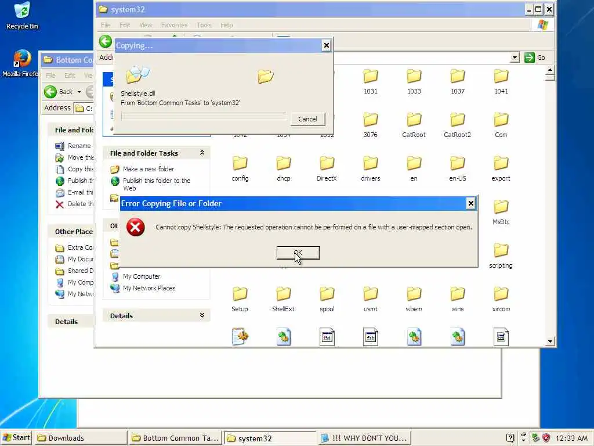Image resolution: width=594 pixels, height=446 pixels.
Task: Select the export folder
Action: click(501, 169)
